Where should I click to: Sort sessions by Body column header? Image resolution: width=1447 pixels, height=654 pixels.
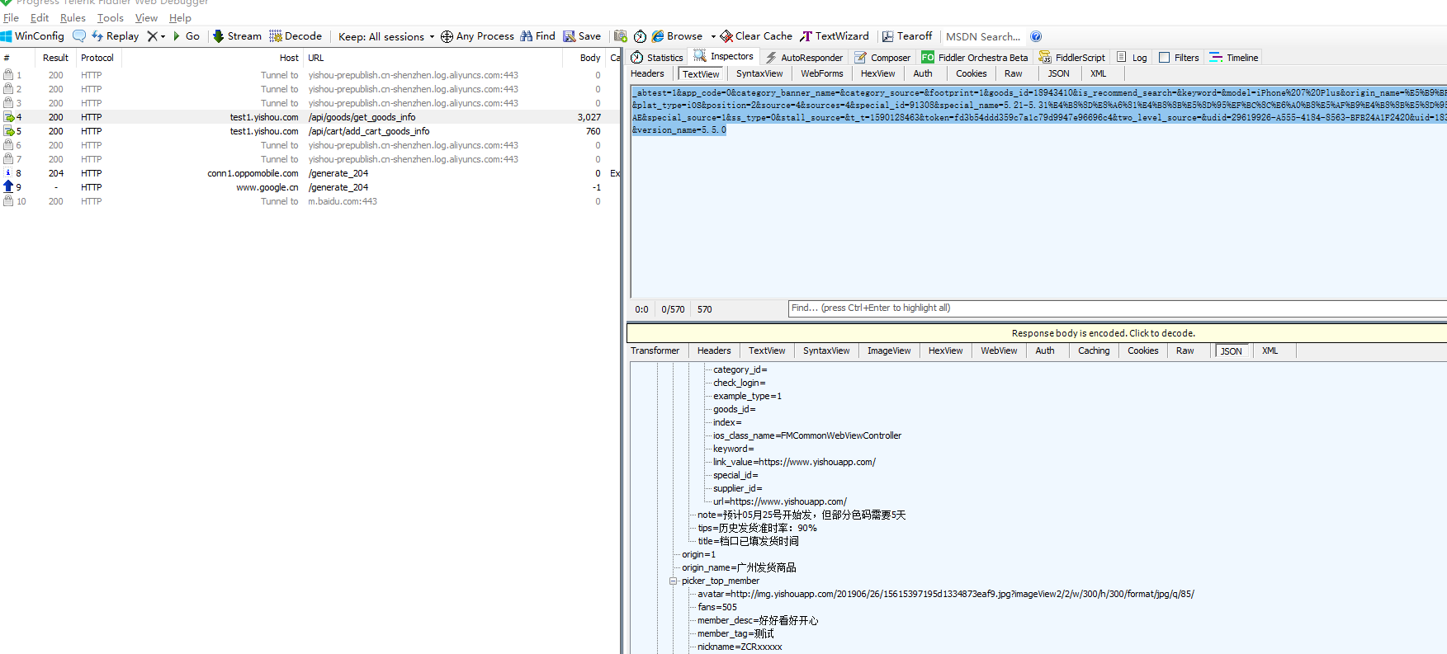pos(585,58)
